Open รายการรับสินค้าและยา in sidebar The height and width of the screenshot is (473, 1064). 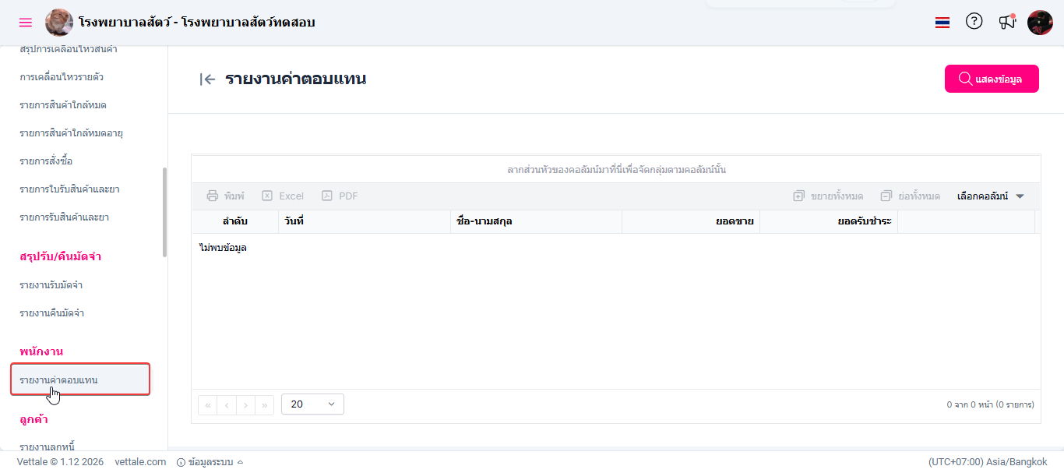tap(64, 217)
